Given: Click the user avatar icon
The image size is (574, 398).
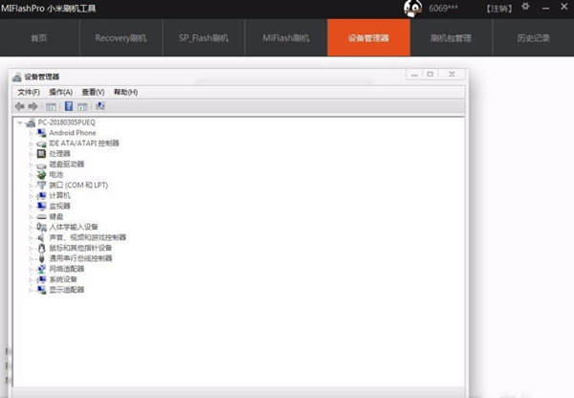Looking at the screenshot, I should coord(412,8).
